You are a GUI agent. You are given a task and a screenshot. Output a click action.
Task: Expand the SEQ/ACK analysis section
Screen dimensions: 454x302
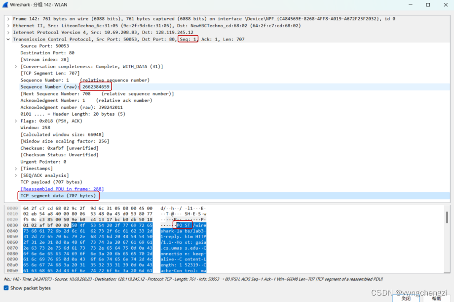pyautogui.click(x=15, y=175)
